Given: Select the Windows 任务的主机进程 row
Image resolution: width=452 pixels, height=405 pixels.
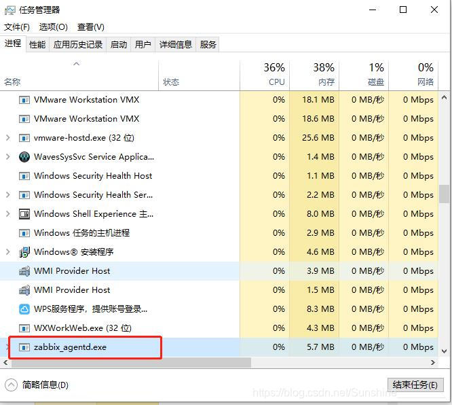Looking at the screenshot, I should pos(219,233).
